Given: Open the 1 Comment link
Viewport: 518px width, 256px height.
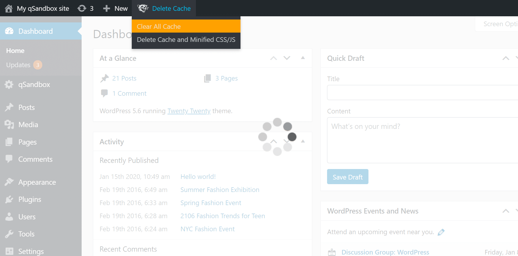Looking at the screenshot, I should [129, 93].
